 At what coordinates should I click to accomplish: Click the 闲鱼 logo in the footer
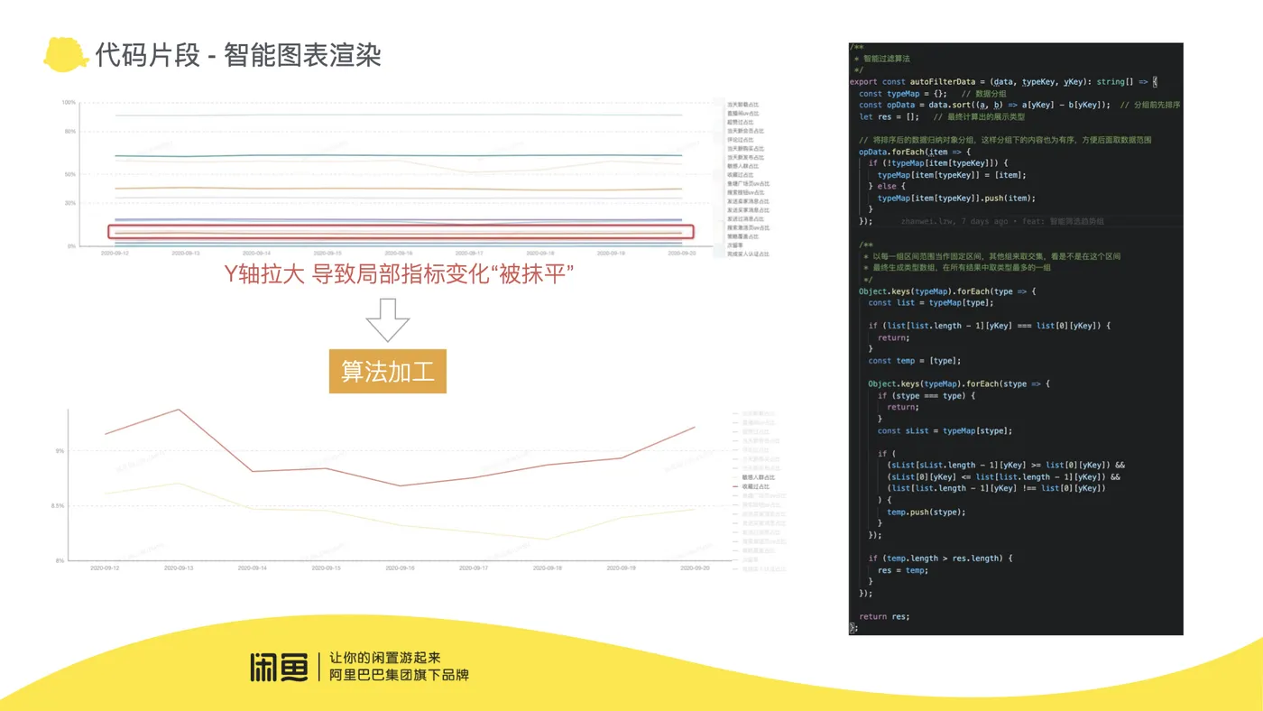tap(279, 667)
